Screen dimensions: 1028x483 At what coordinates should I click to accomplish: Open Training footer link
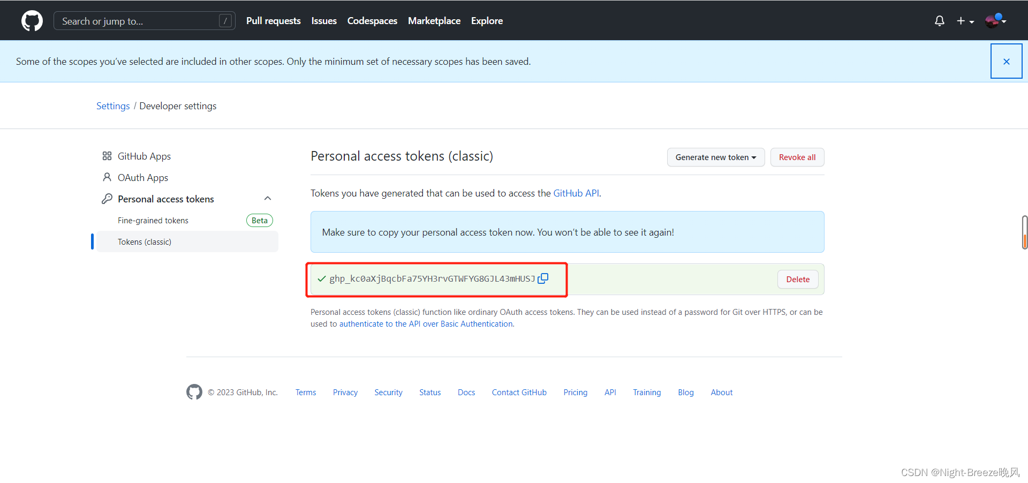(647, 393)
